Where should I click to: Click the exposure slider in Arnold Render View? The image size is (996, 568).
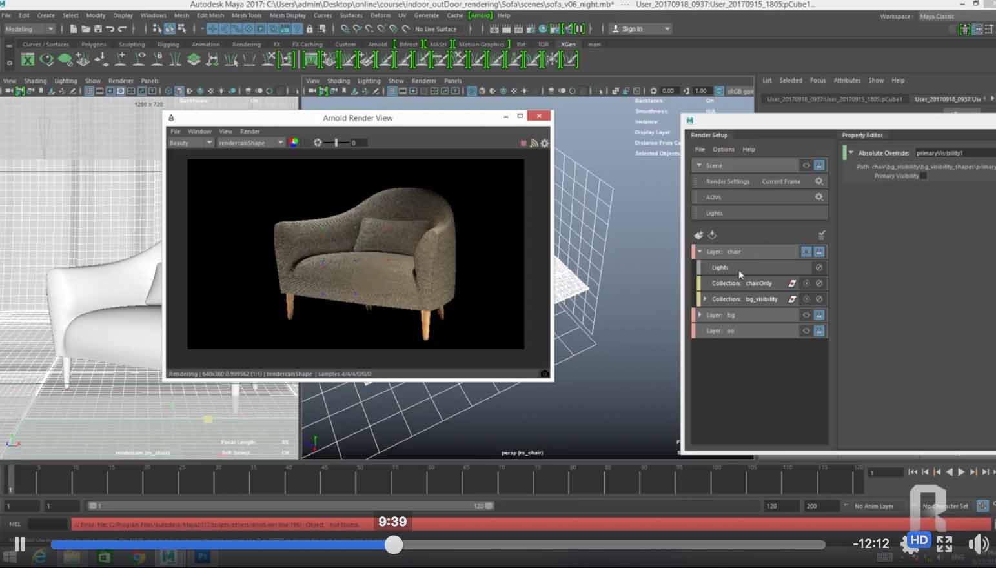336,143
